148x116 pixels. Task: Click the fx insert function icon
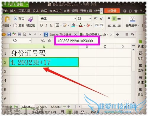pos(49,41)
